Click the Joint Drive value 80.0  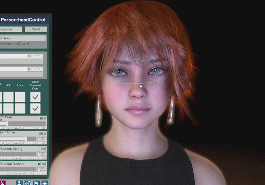click(x=42, y=134)
